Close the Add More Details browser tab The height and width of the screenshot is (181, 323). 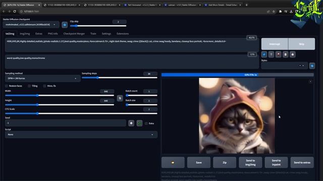point(240,5)
